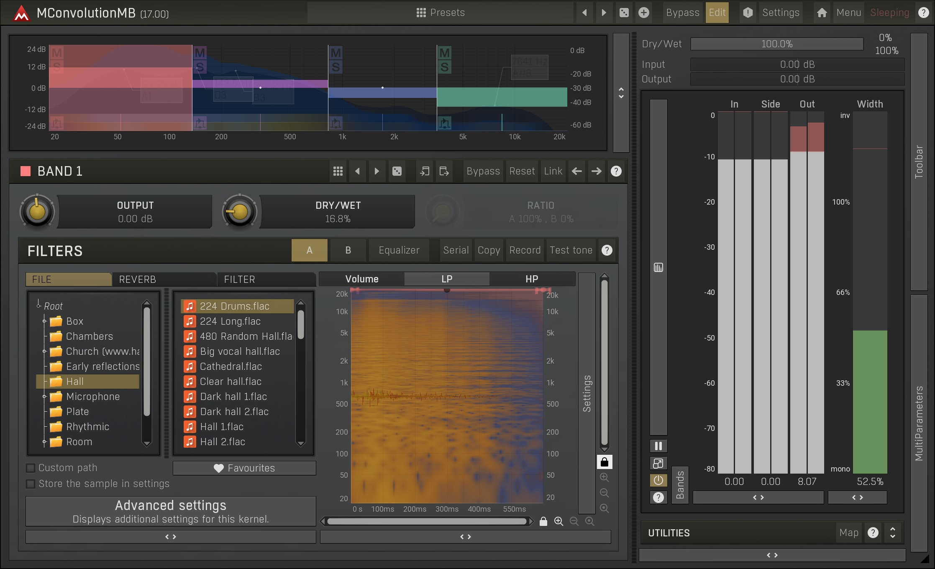Pause the meters with the pause icon
Viewport: 935px width, 569px height.
tap(658, 446)
